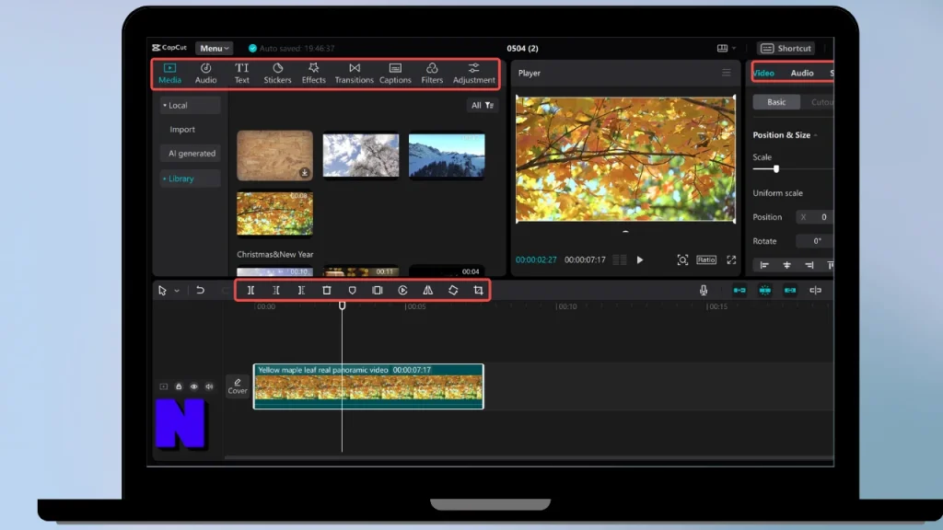This screenshot has height=530, width=943.
Task: Select the Yellow maple leaf clip on the timeline
Action: (368, 386)
